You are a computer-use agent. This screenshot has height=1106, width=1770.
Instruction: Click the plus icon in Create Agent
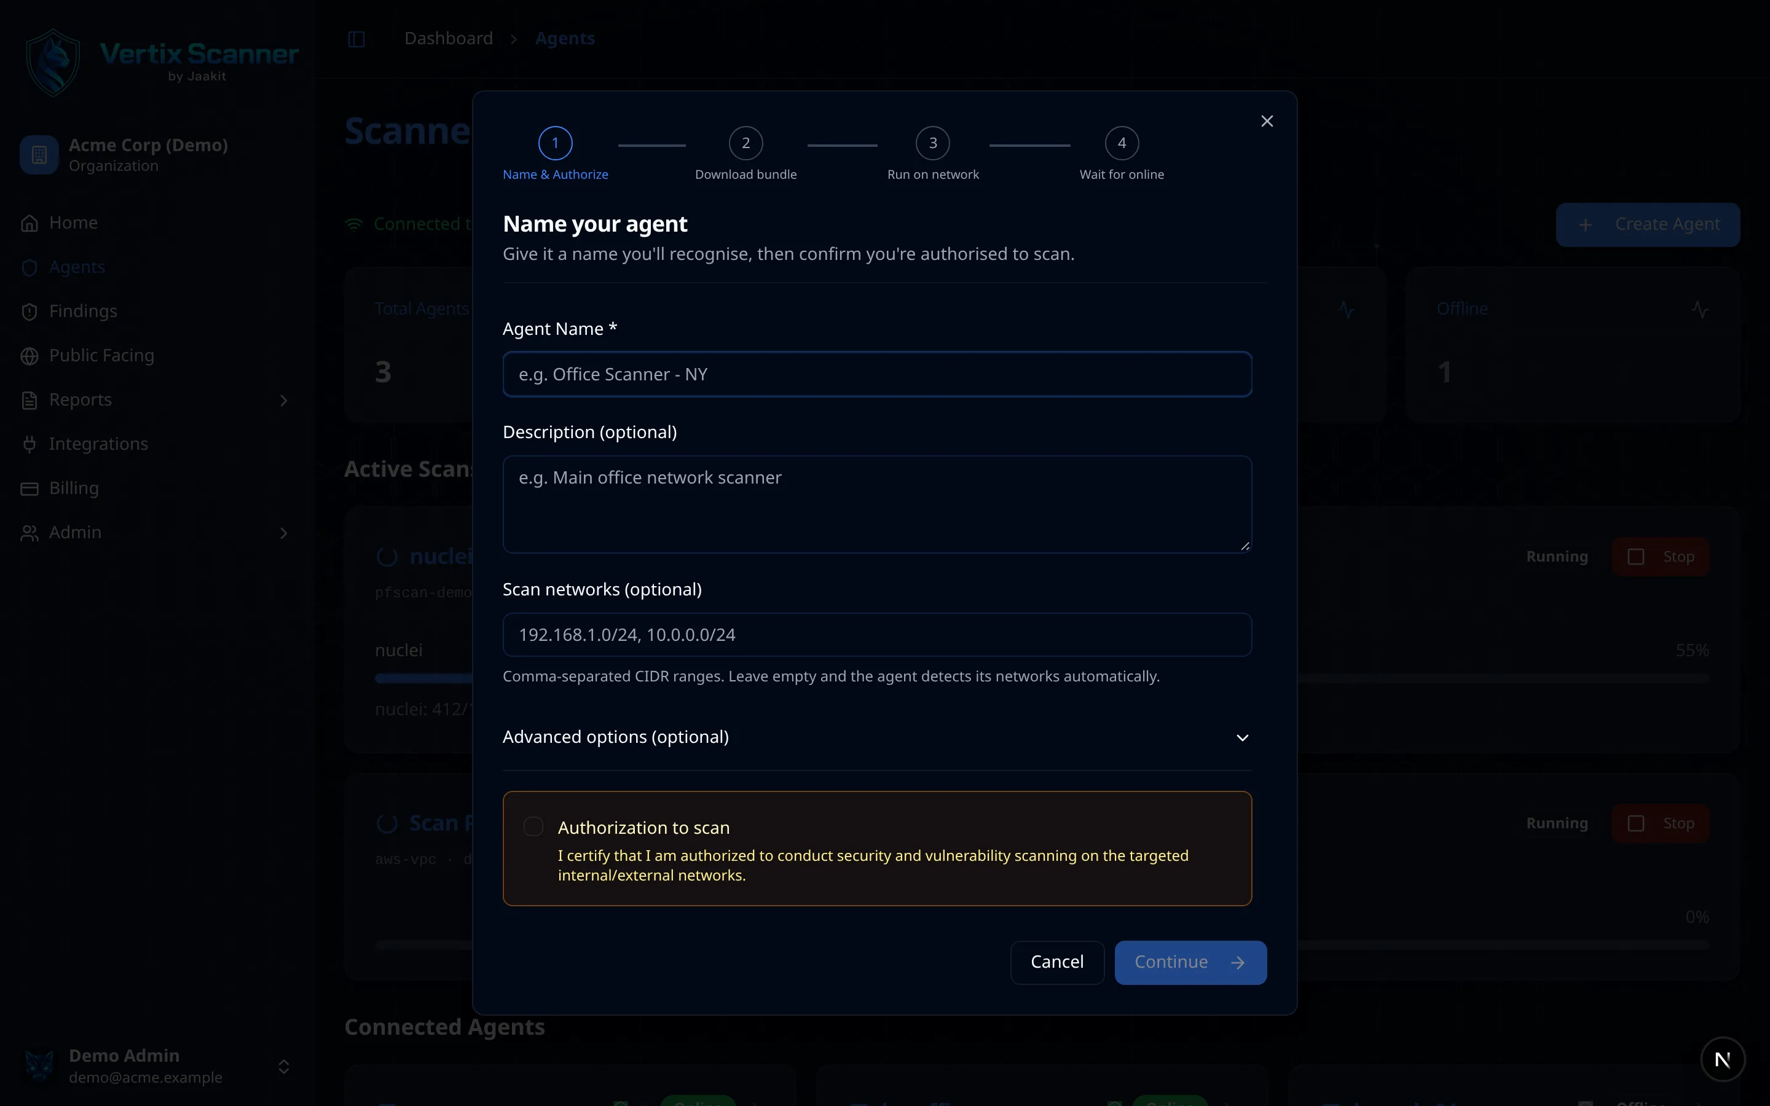tap(1585, 224)
